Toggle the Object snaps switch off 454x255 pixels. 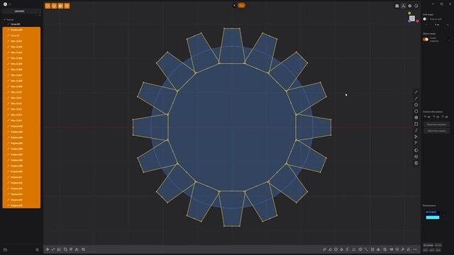[x=426, y=40]
